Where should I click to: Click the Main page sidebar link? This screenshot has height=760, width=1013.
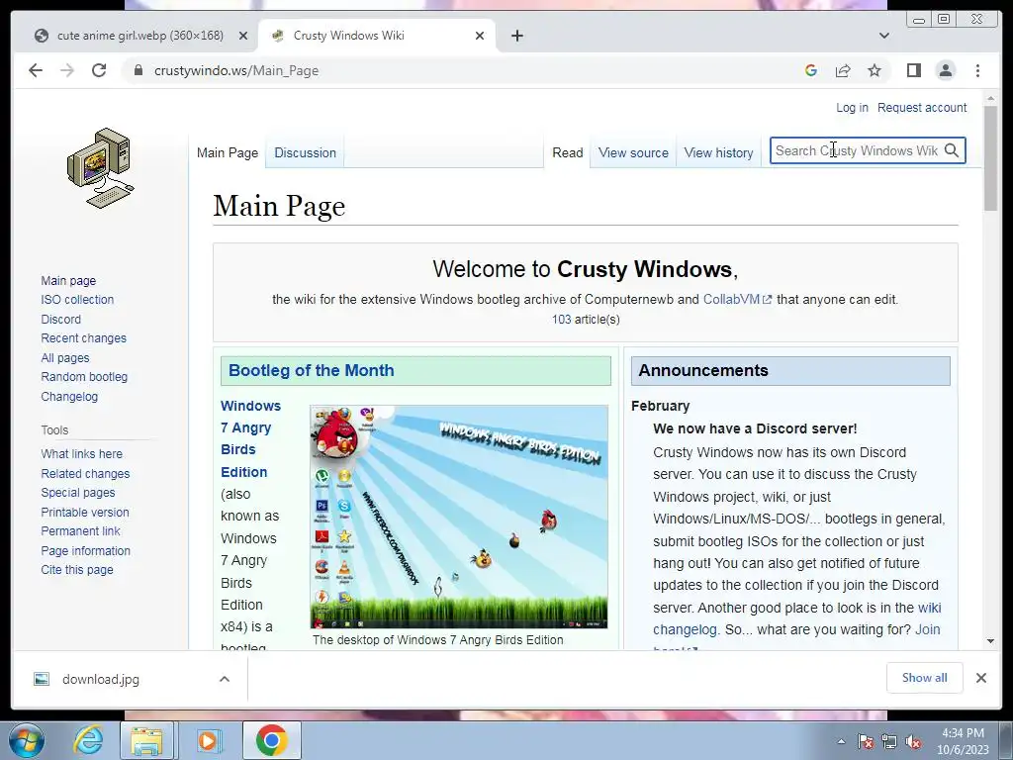(68, 280)
